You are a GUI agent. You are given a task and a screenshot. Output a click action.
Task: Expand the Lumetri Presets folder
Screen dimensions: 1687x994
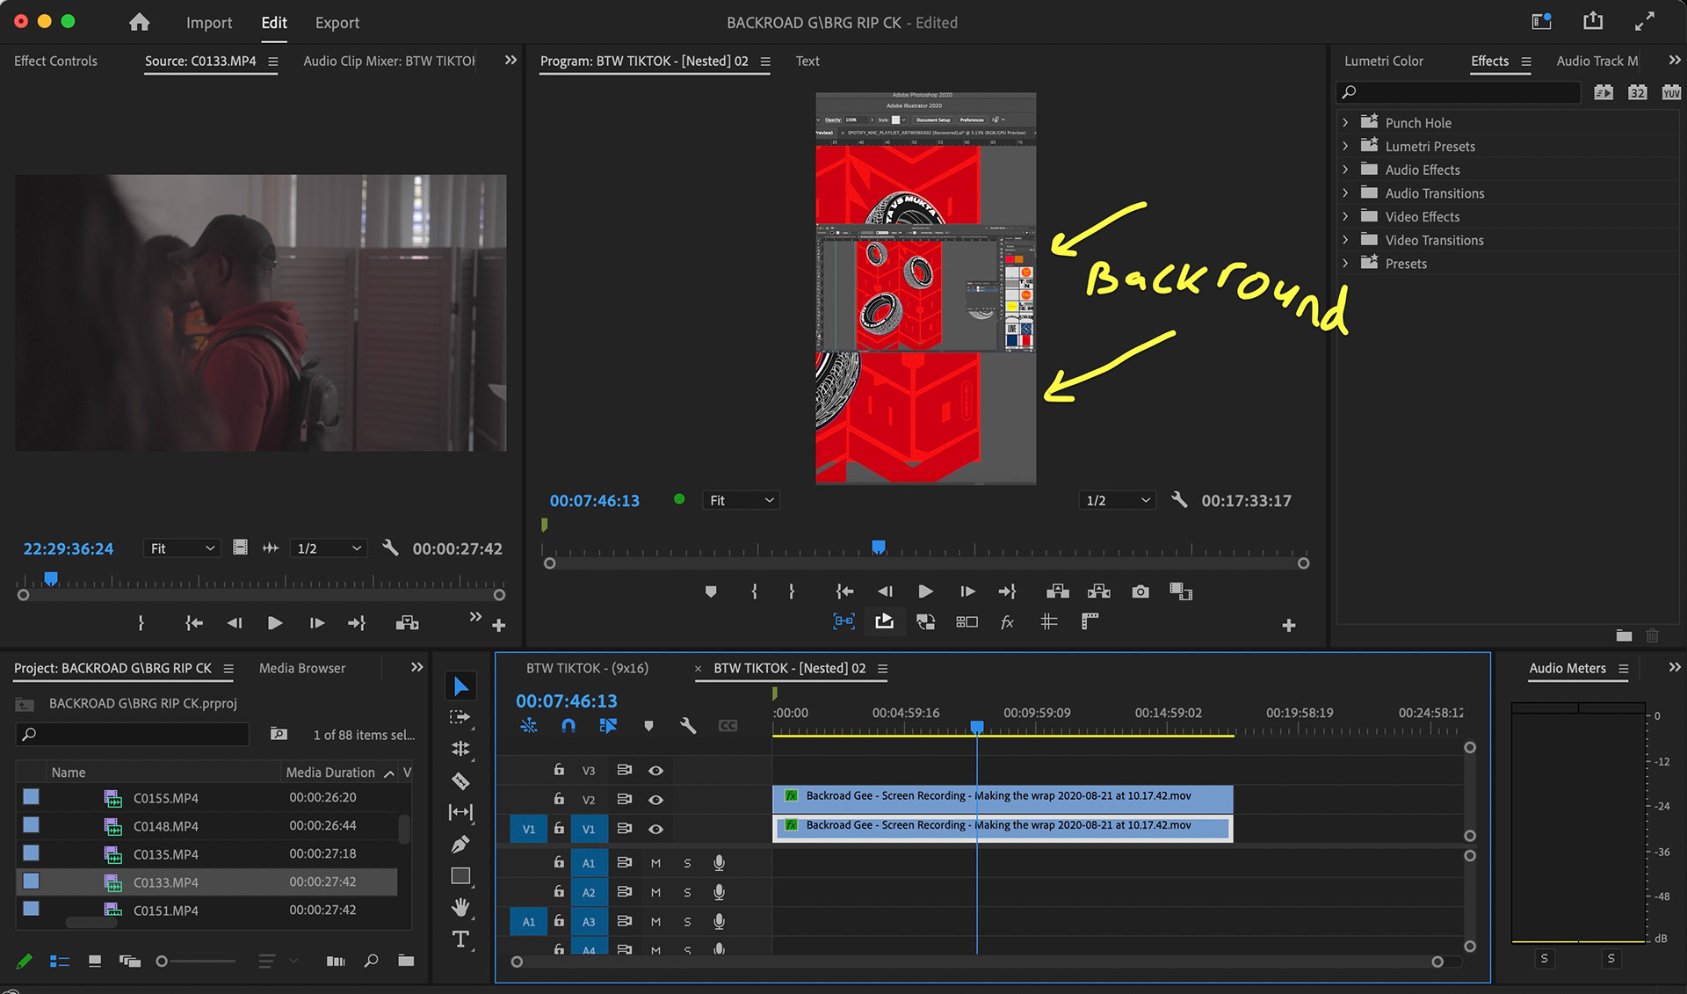click(1345, 146)
